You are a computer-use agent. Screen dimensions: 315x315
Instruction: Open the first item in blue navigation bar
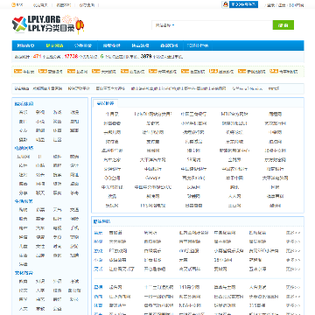click(25, 45)
